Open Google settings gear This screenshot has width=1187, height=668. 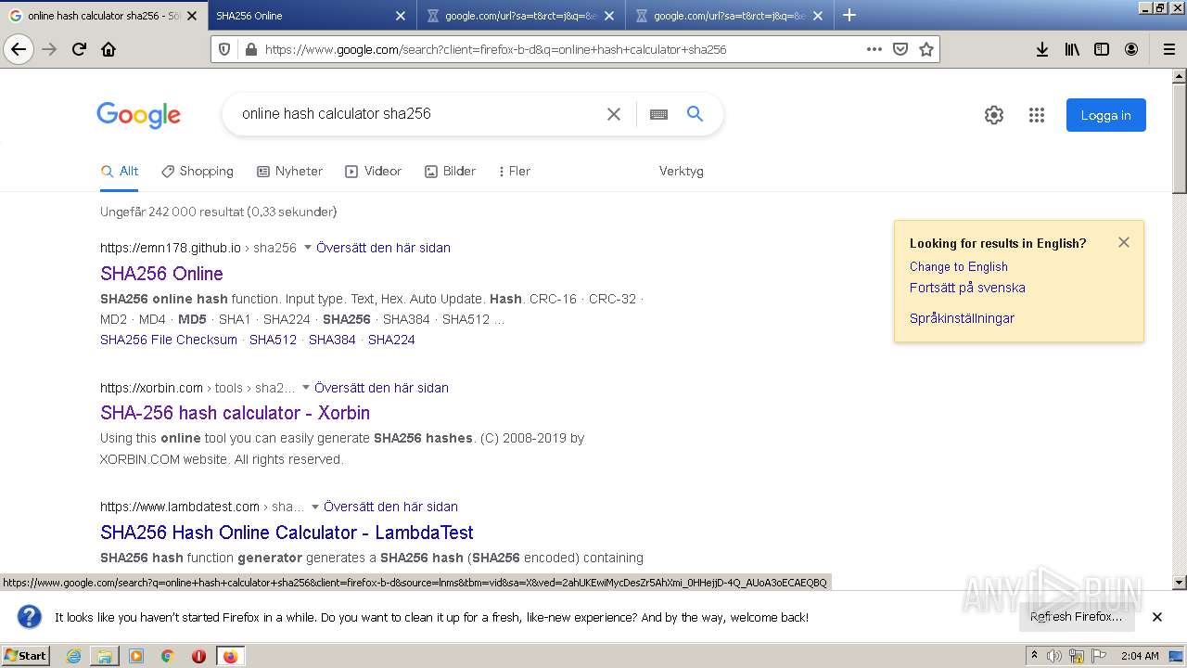pyautogui.click(x=994, y=115)
